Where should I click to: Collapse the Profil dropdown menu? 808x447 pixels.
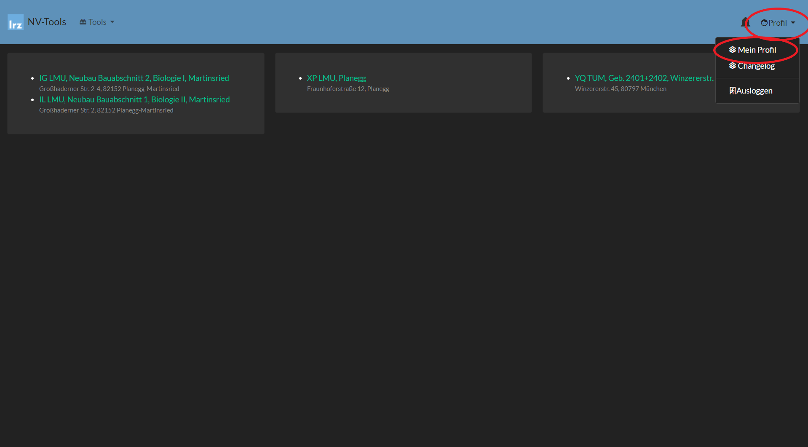coord(778,23)
